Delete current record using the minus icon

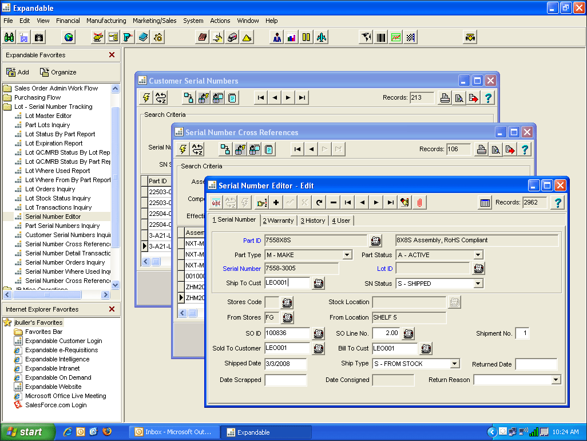click(x=333, y=202)
